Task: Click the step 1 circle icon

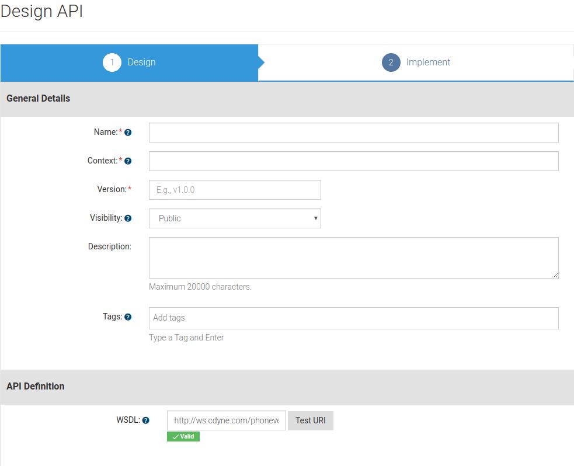Action: coord(112,62)
